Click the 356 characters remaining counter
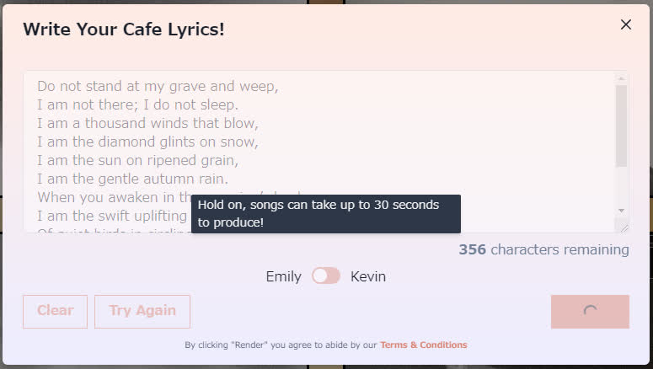The height and width of the screenshot is (369, 653). [x=543, y=249]
